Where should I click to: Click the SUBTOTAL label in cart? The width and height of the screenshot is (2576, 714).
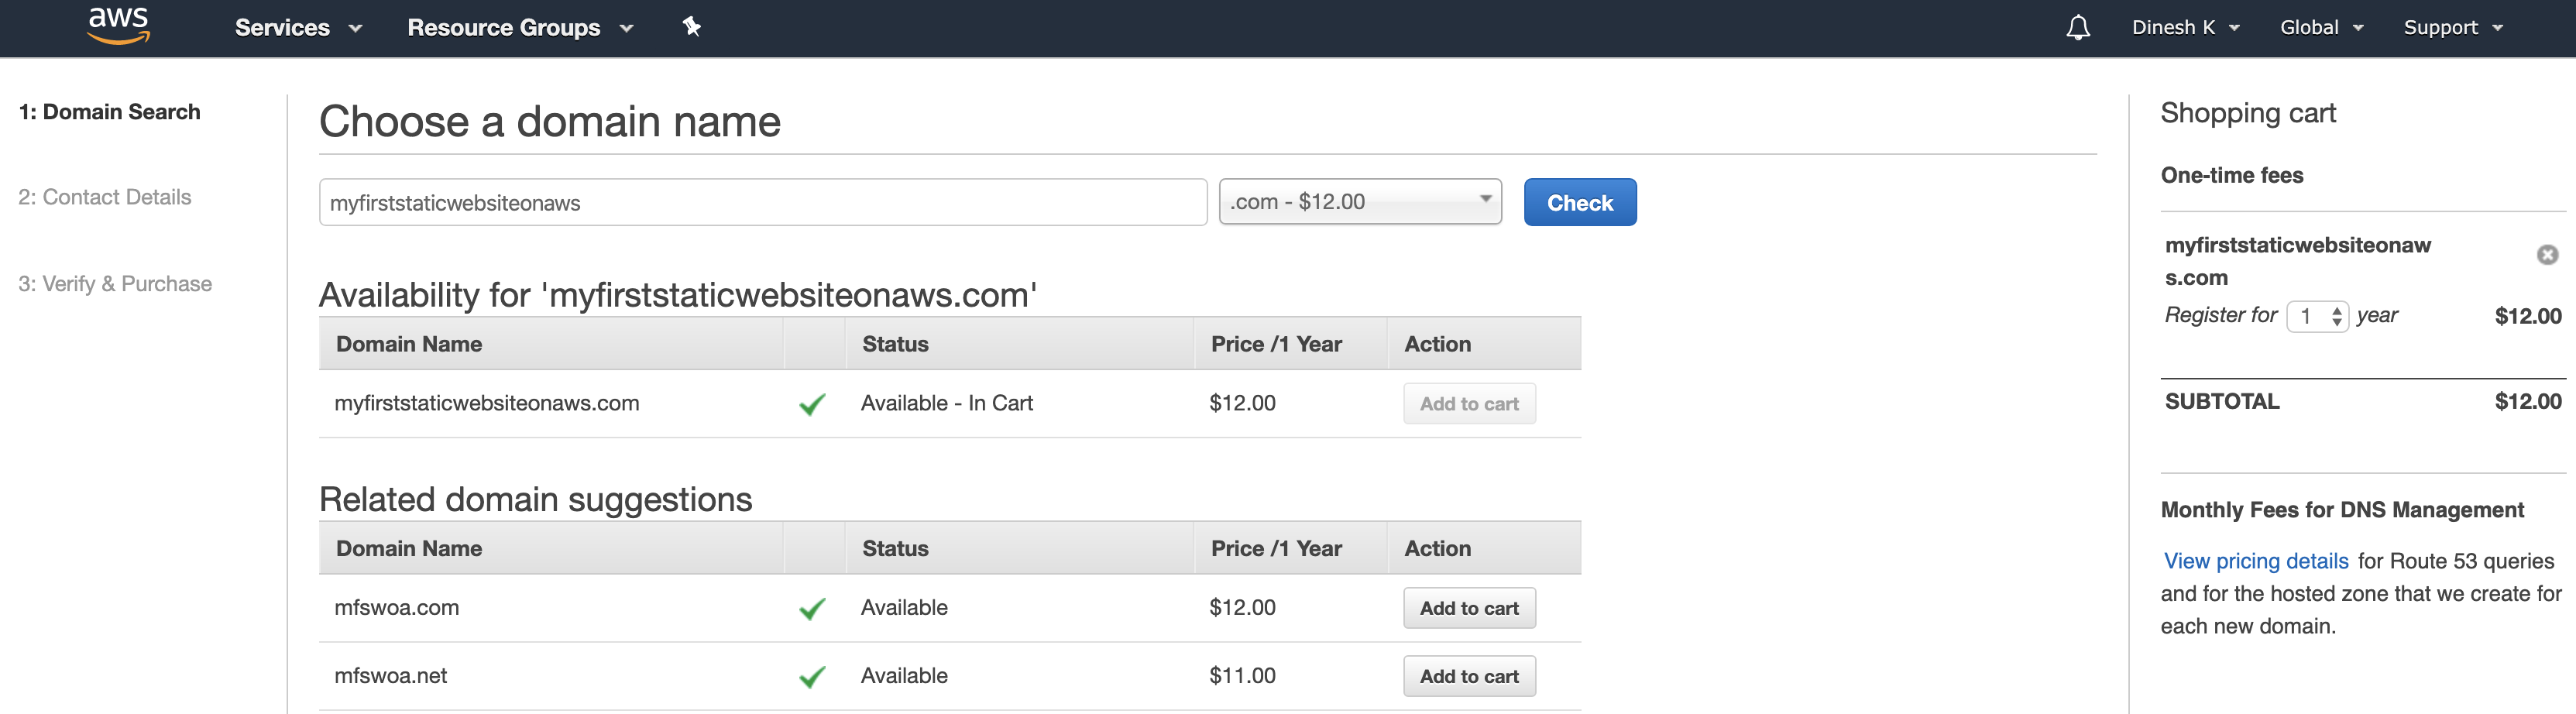tap(2222, 402)
